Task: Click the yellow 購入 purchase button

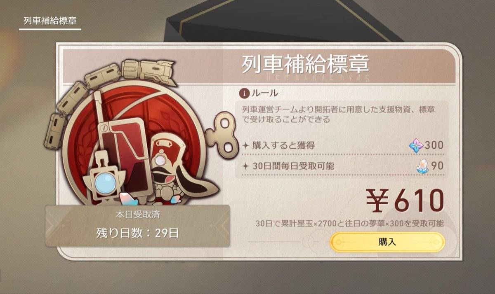Action: tap(387, 242)
